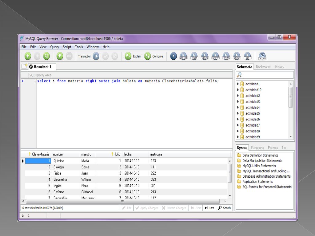Open the Tools menu
Screen dimensions: 315x236
[x=79, y=47]
